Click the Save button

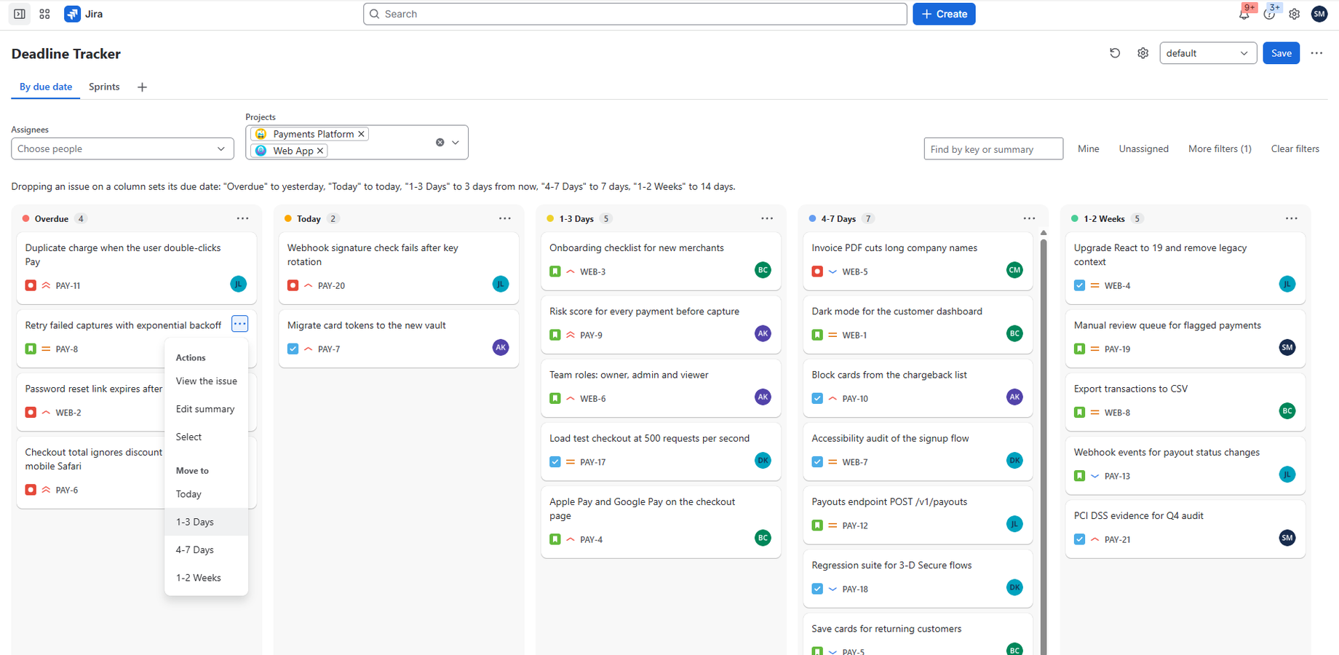point(1281,53)
